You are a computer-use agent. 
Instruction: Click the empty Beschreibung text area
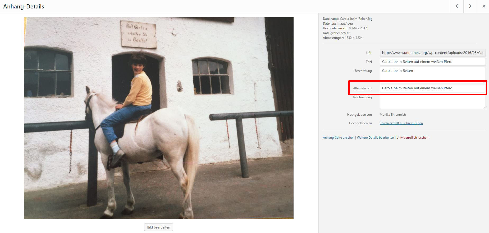(433, 102)
